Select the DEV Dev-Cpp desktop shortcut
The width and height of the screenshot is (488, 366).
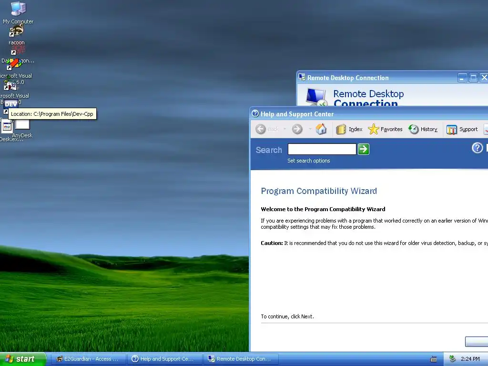(x=10, y=105)
